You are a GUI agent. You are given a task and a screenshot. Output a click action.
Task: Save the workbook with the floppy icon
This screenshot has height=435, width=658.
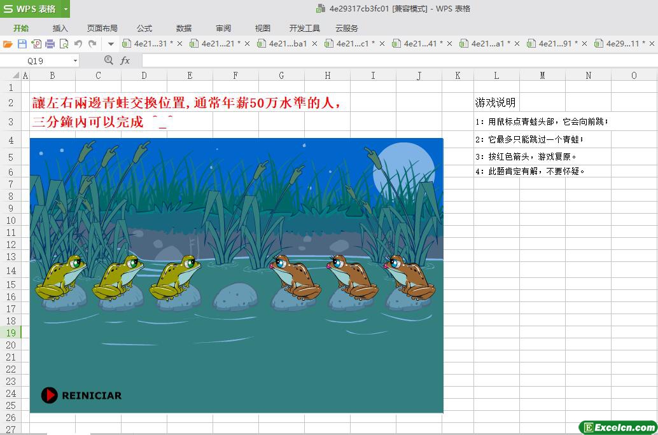click(x=22, y=44)
